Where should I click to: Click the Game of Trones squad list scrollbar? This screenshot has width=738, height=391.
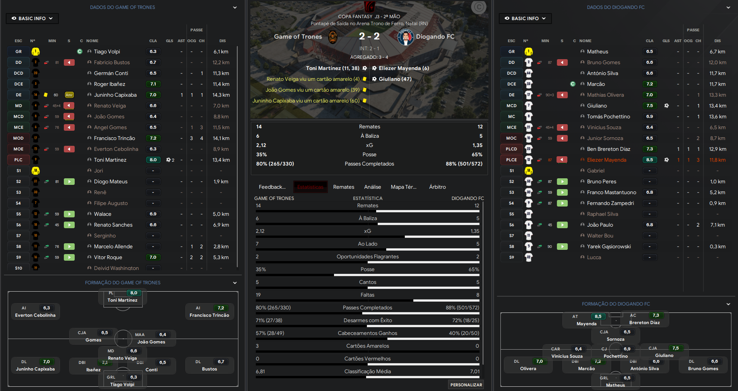click(x=237, y=155)
